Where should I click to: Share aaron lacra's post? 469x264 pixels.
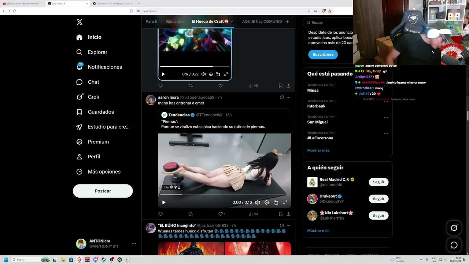[288, 214]
